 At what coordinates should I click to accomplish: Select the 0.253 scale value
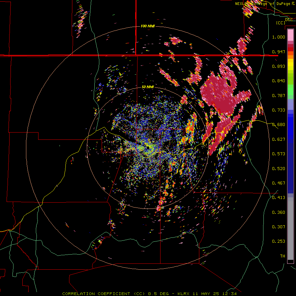pyautogui.click(x=279, y=241)
